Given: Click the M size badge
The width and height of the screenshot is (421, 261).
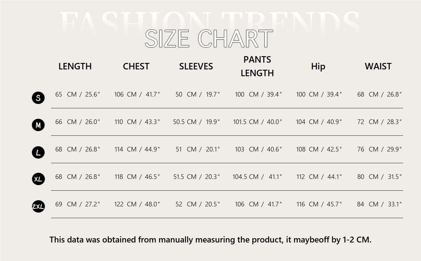Looking at the screenshot, I should tap(38, 125).
